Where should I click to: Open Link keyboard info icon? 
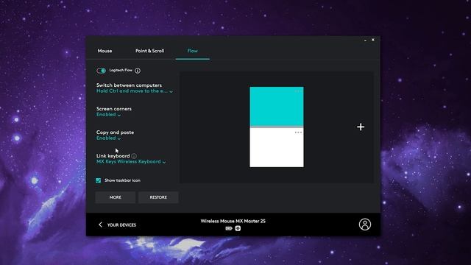click(134, 156)
